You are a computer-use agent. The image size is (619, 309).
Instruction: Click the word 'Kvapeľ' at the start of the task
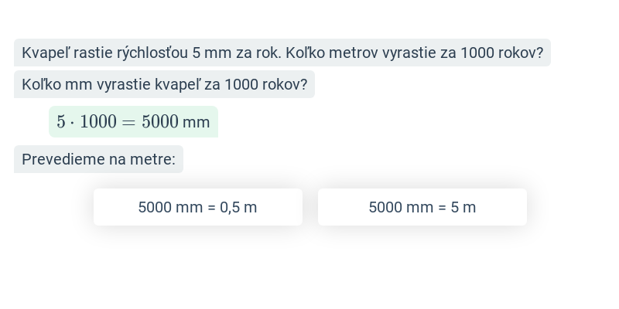(46, 53)
